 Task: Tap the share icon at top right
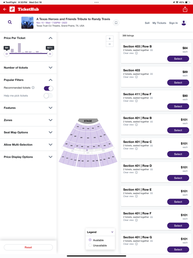point(185,9)
